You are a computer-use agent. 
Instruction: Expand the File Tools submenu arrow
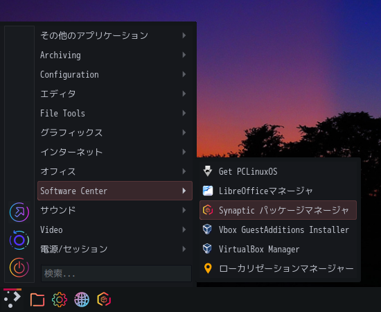click(184, 113)
